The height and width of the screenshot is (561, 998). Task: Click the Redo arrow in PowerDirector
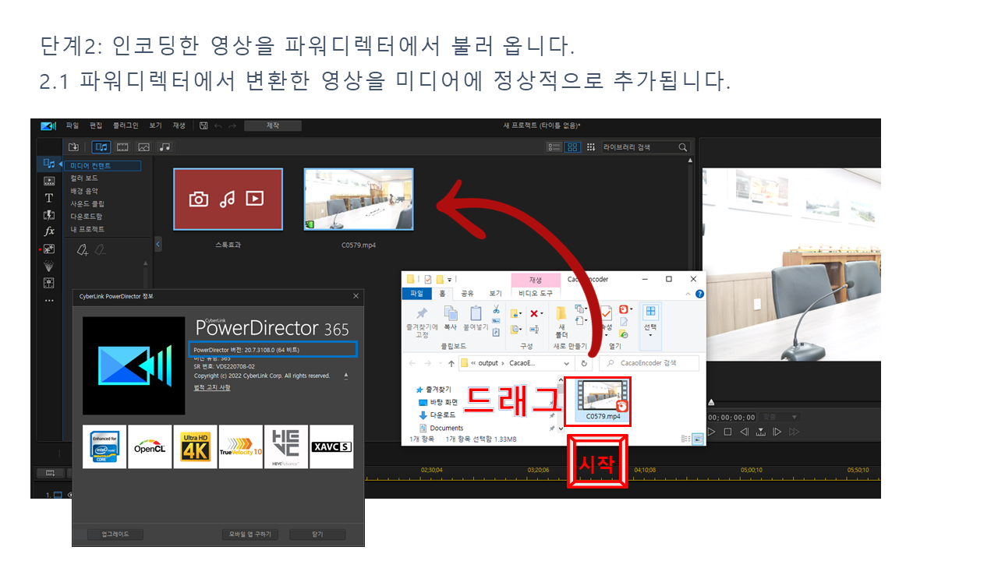tap(232, 125)
